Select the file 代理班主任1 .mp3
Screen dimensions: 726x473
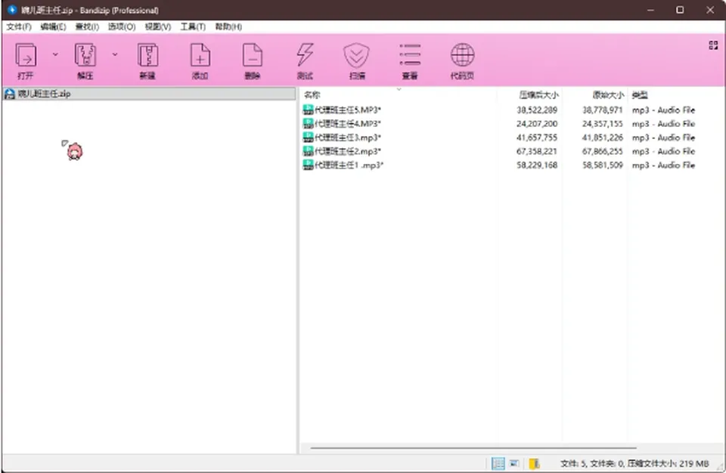tap(349, 165)
